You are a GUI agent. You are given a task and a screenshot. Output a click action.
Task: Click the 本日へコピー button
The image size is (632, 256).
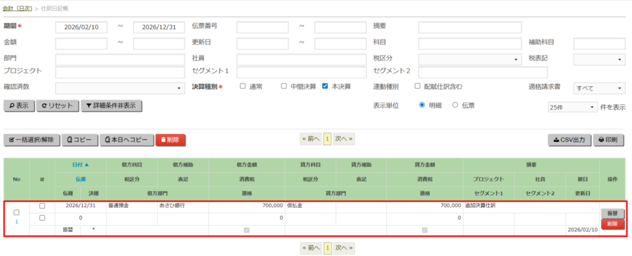click(127, 140)
